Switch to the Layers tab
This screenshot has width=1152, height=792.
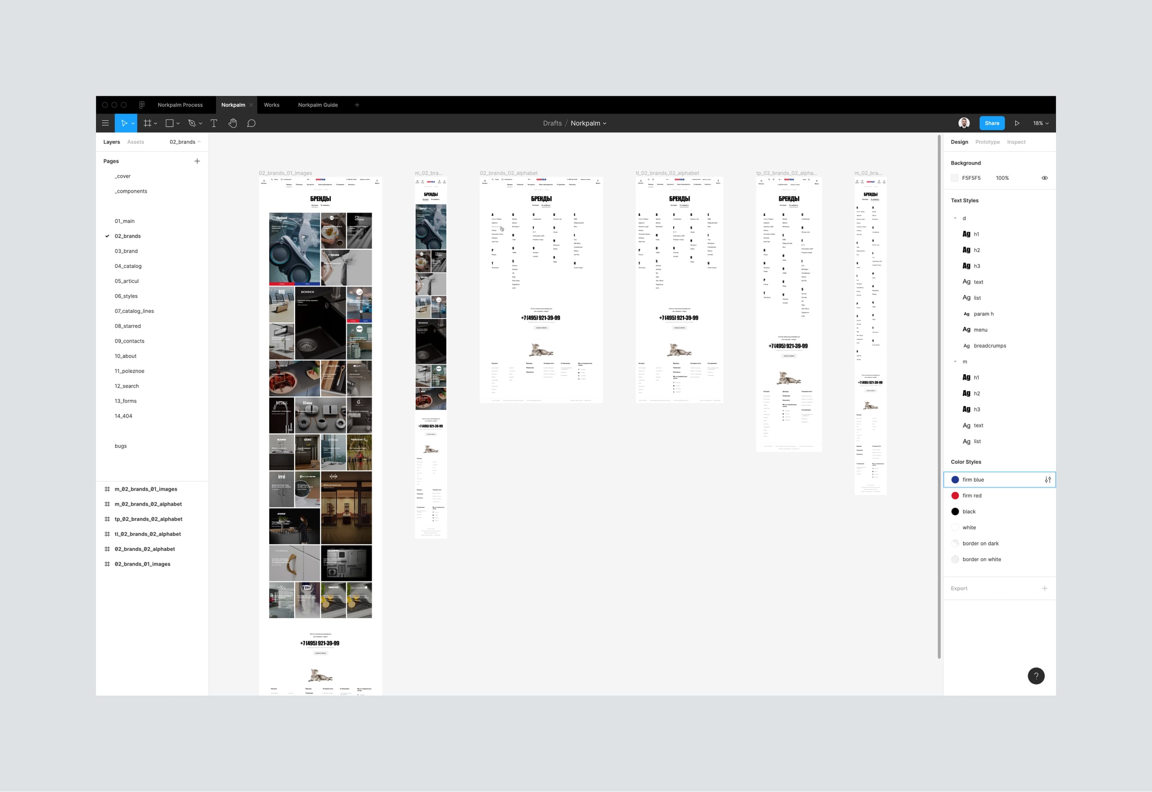pos(111,142)
